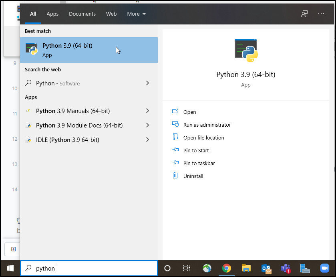Choose Uninstall for Python 3.9
The height and width of the screenshot is (277, 336).
pyautogui.click(x=193, y=176)
